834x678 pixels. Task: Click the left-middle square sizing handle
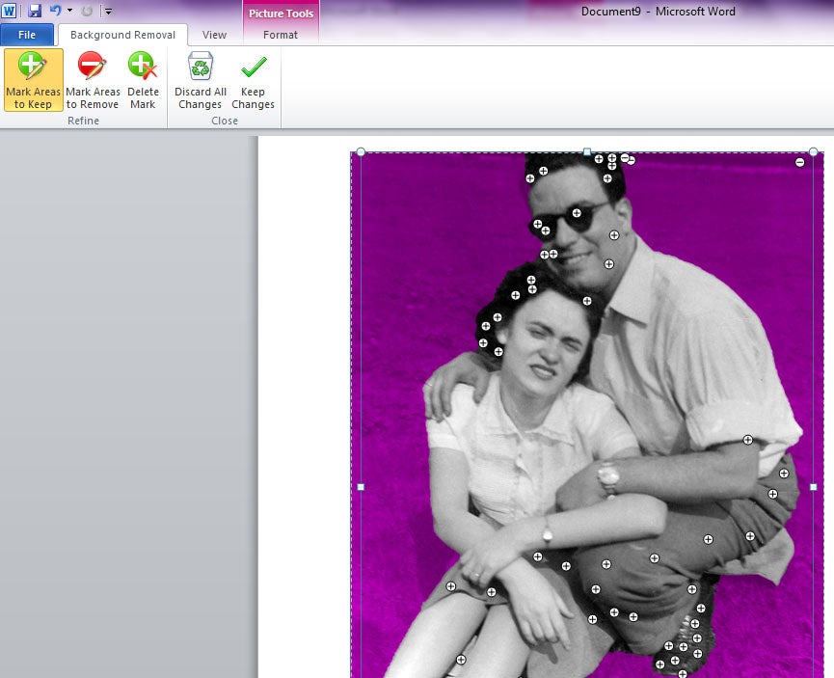click(361, 487)
